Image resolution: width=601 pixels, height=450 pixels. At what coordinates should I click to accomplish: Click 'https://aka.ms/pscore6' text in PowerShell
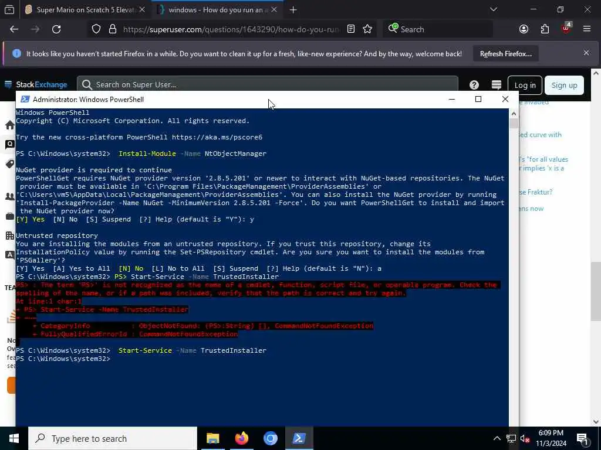pos(217,137)
